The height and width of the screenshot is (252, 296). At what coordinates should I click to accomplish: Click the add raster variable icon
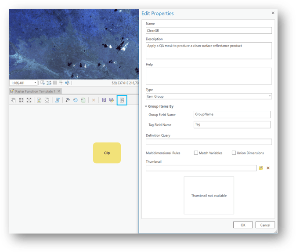tap(68, 100)
